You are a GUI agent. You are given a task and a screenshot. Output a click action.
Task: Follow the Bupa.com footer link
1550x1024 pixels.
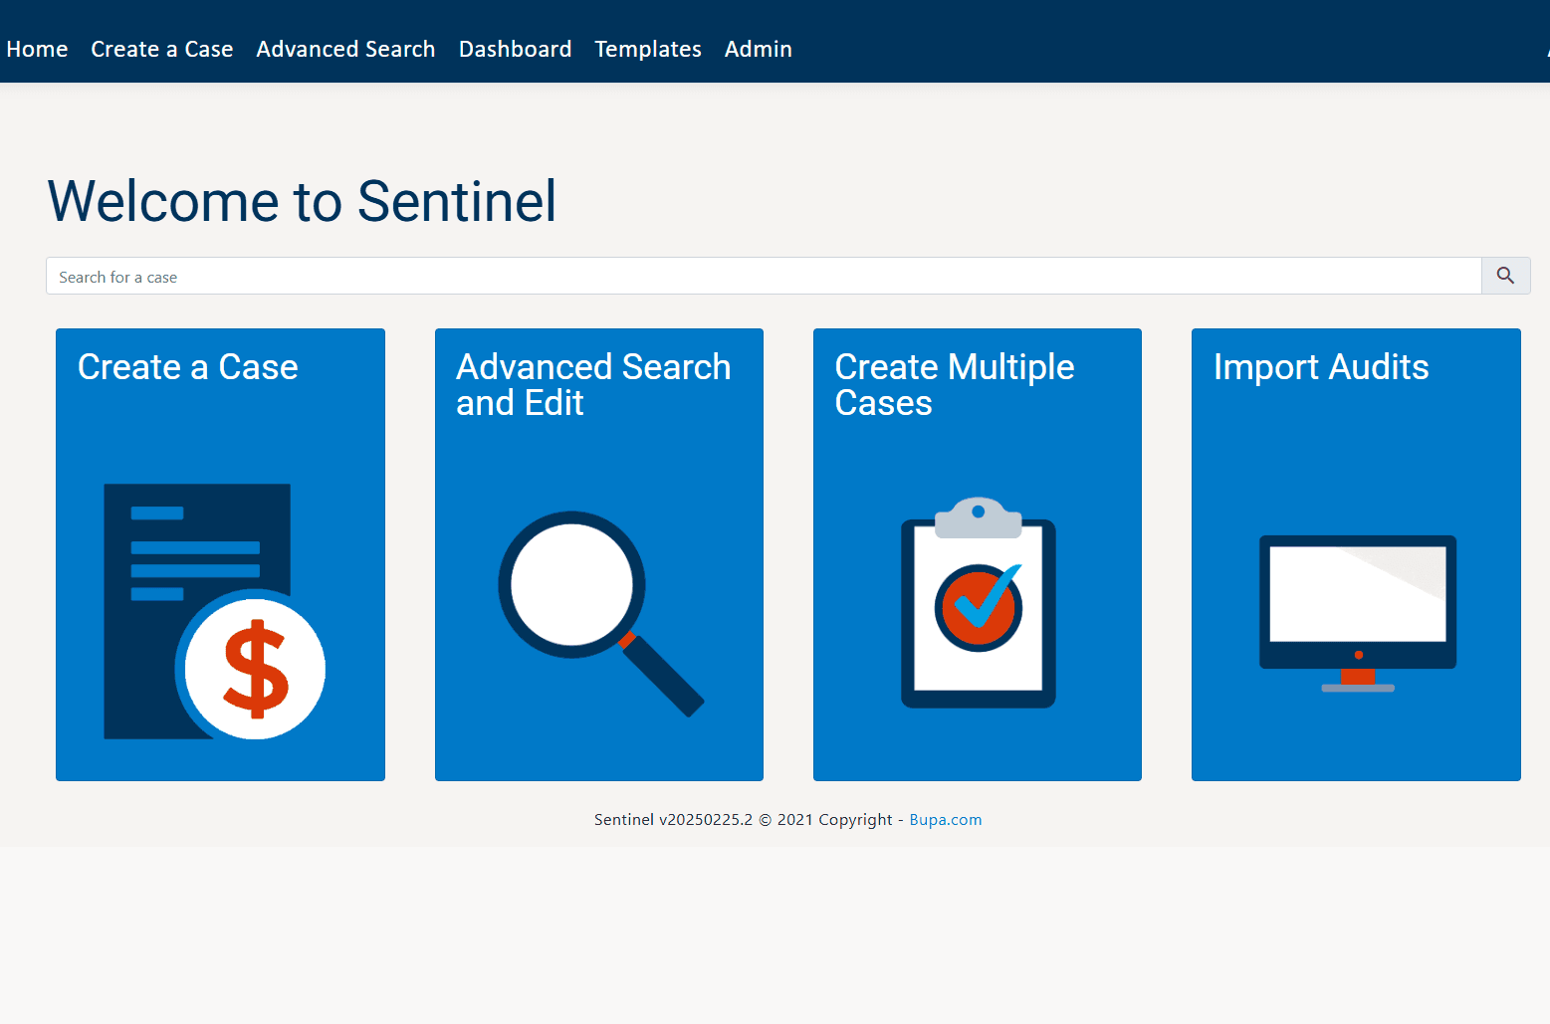(945, 820)
